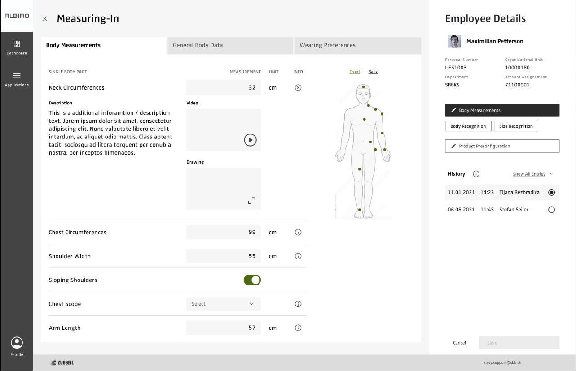Open the Chest Scope Select dropdown
The width and height of the screenshot is (576, 371).
click(223, 304)
